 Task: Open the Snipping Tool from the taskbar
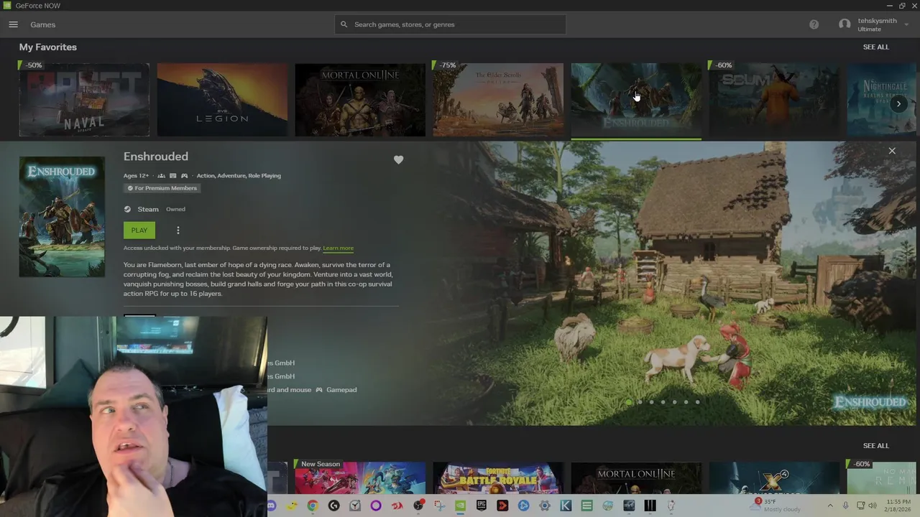point(439,506)
